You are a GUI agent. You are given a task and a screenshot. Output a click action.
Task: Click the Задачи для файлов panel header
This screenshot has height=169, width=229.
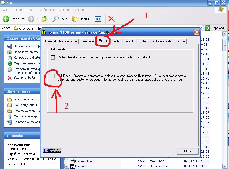pos(22,38)
